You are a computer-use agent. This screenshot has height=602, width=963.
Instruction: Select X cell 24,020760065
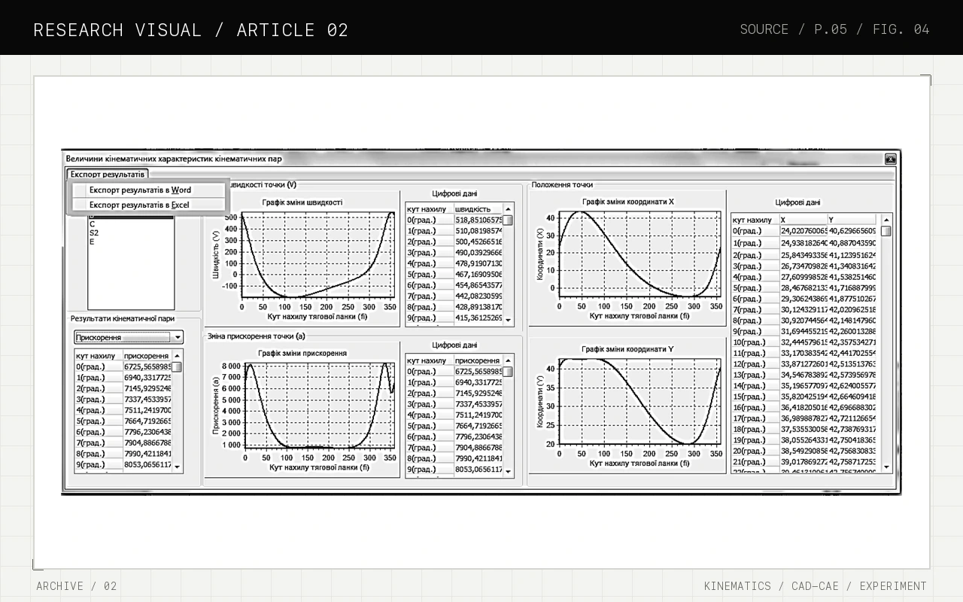point(804,231)
